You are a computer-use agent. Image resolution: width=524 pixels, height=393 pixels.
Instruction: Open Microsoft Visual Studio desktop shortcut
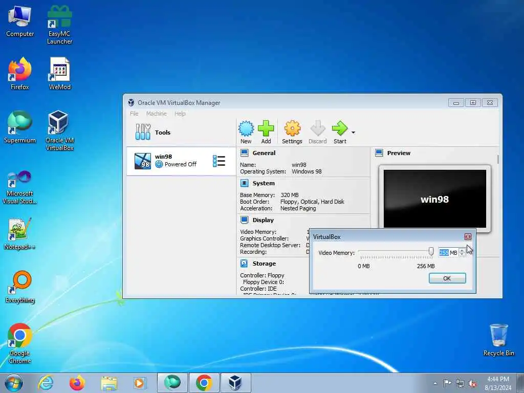20,187
